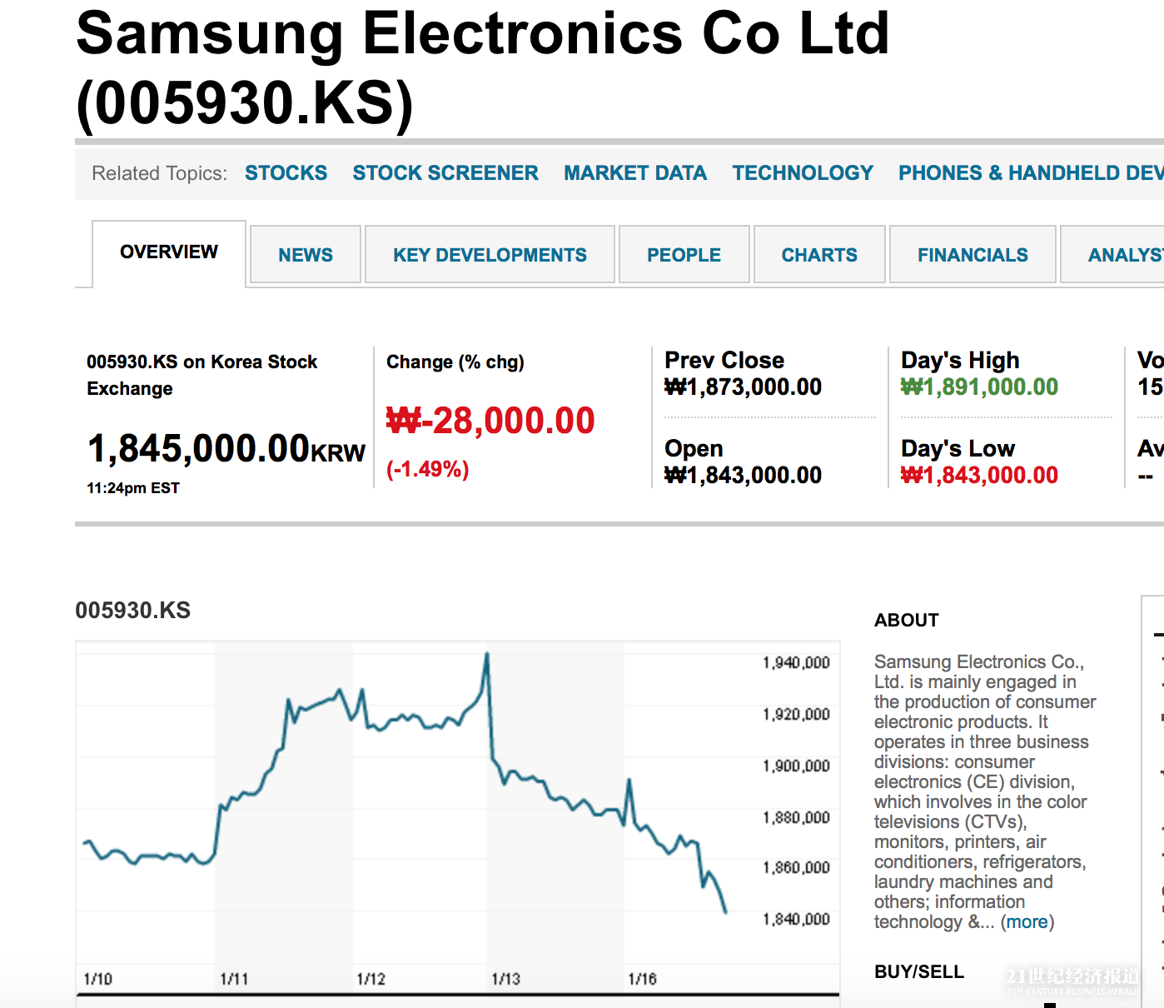
Task: Open the MARKET DATA topic link
Action: pyautogui.click(x=635, y=173)
